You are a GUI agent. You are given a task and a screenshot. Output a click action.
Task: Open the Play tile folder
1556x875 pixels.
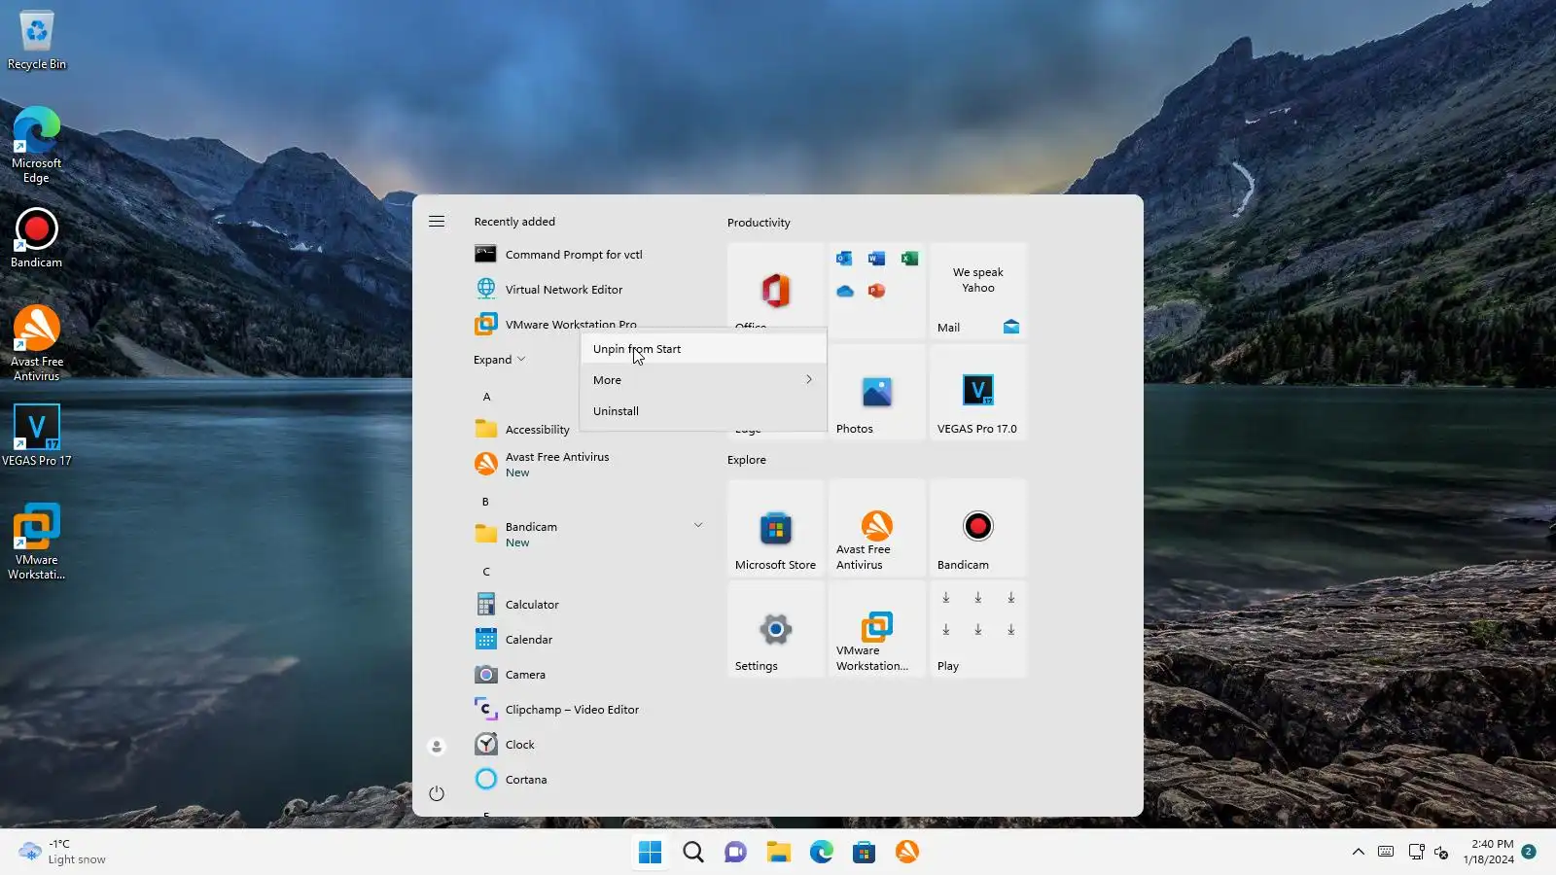pos(978,629)
